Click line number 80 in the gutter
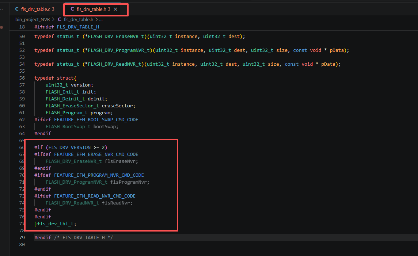 (22, 244)
